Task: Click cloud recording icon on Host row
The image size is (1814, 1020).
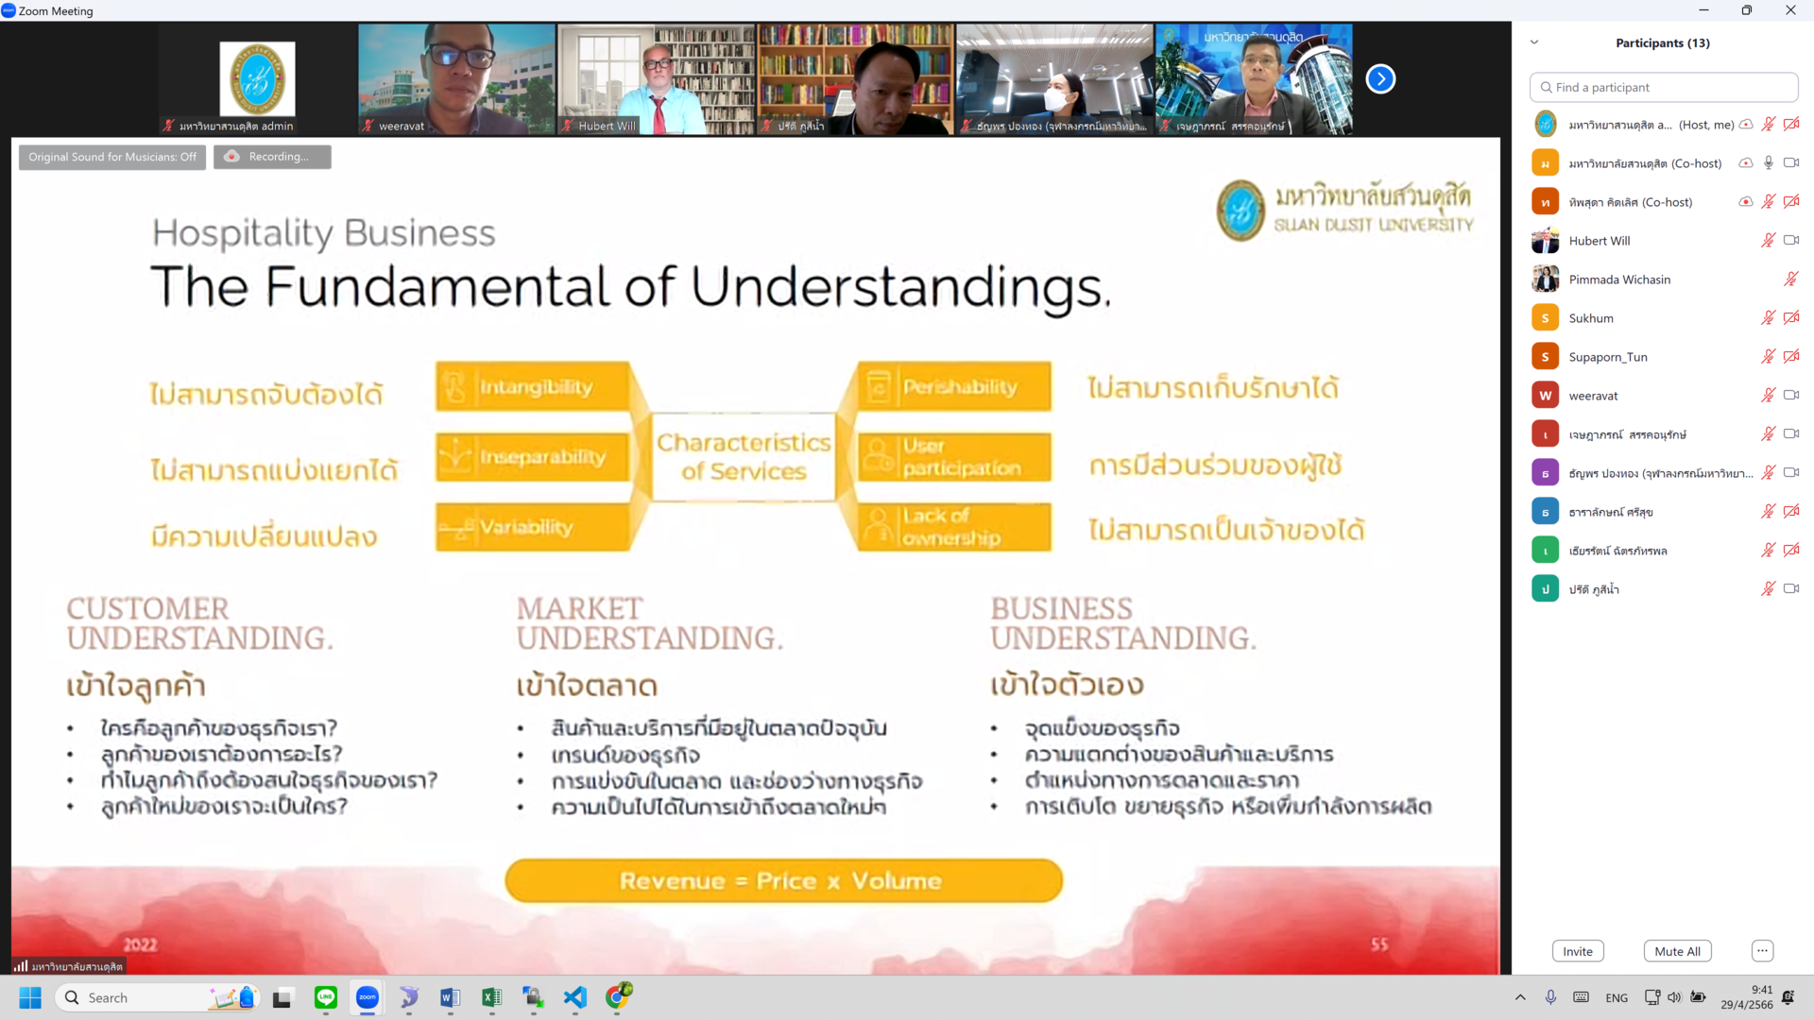Action: coord(1746,125)
